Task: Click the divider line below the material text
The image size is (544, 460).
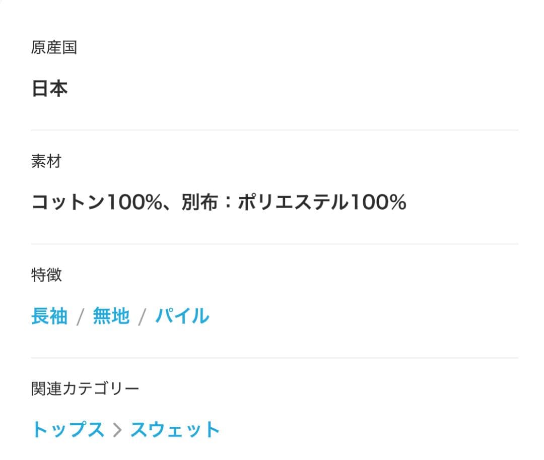Action: [275, 244]
